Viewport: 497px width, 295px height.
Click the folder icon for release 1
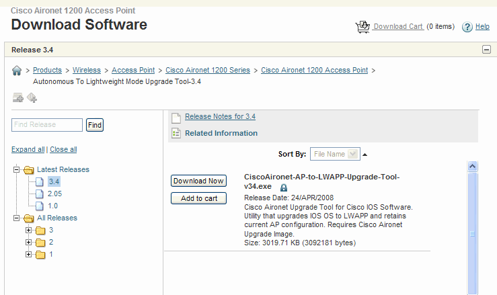click(x=40, y=255)
